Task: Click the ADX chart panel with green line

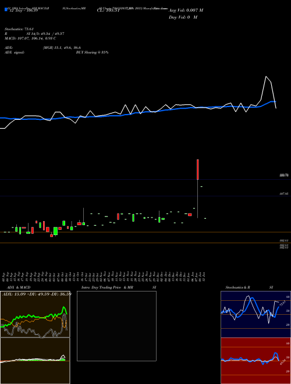Action: (35, 314)
